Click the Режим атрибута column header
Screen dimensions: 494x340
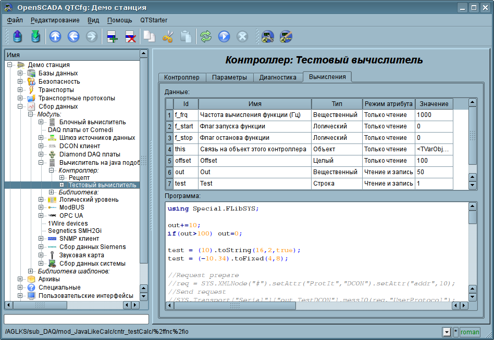(x=388, y=103)
